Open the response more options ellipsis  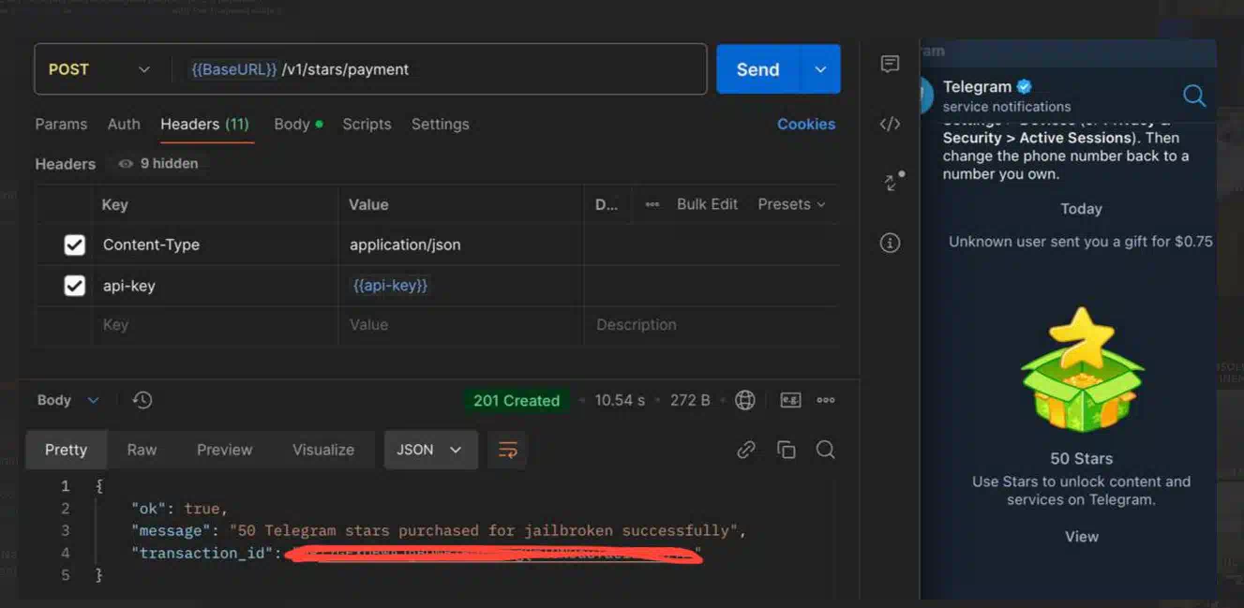point(826,400)
